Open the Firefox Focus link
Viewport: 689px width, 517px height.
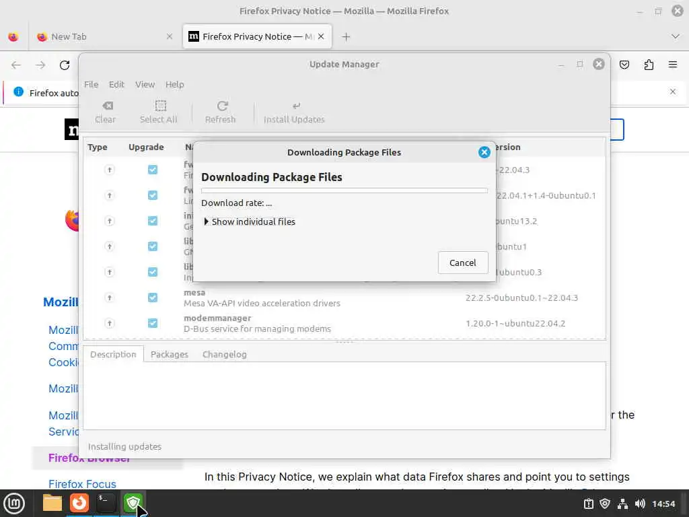tap(82, 484)
